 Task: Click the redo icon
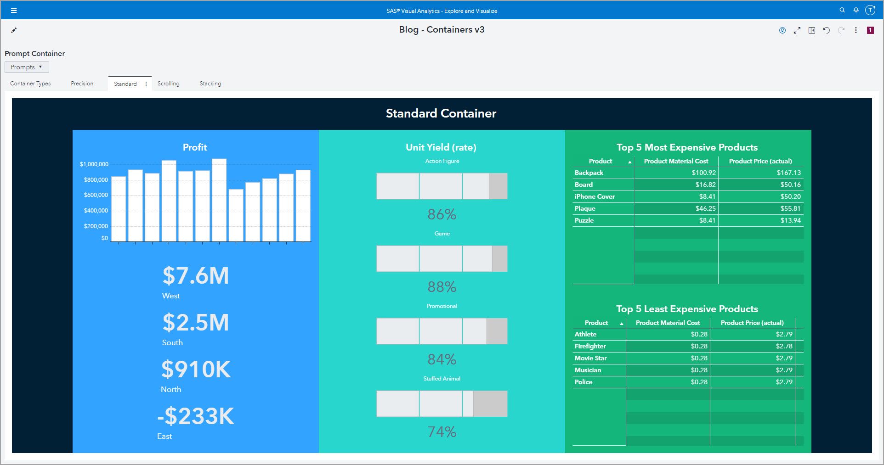point(841,30)
